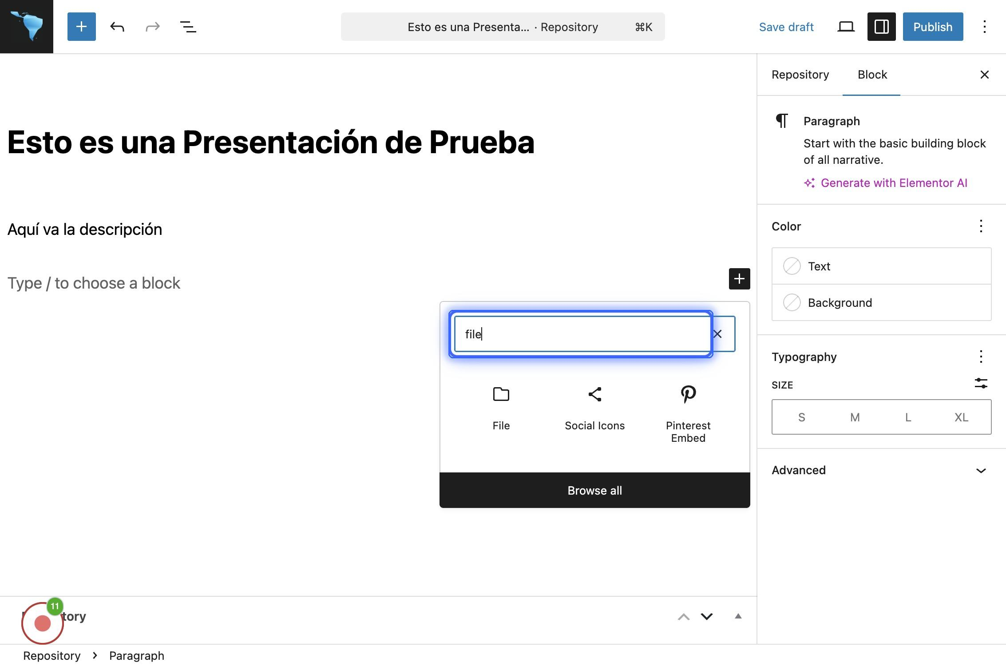Select the Social Icons block
Viewport: 1006px width, 666px height.
594,408
